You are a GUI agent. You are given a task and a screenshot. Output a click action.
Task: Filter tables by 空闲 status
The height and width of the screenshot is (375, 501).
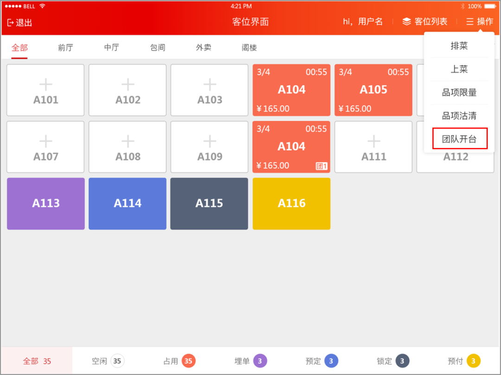click(108, 361)
